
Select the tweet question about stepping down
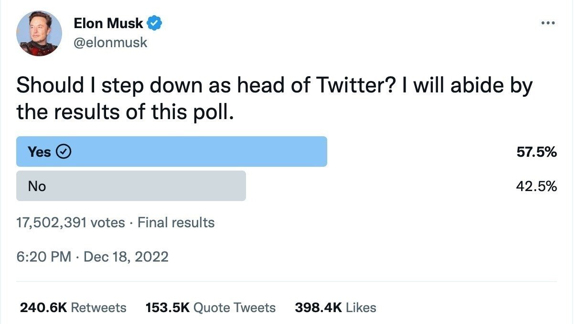tap(274, 86)
